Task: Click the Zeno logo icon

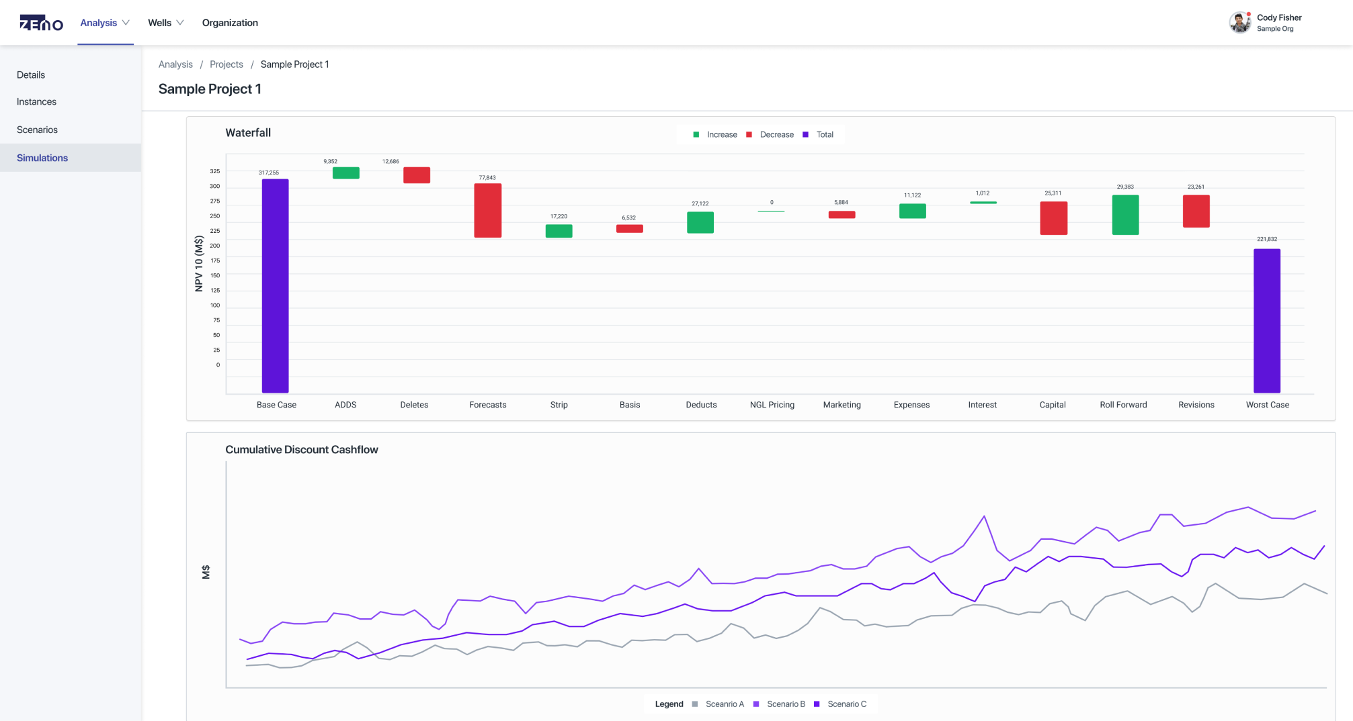Action: pos(41,23)
